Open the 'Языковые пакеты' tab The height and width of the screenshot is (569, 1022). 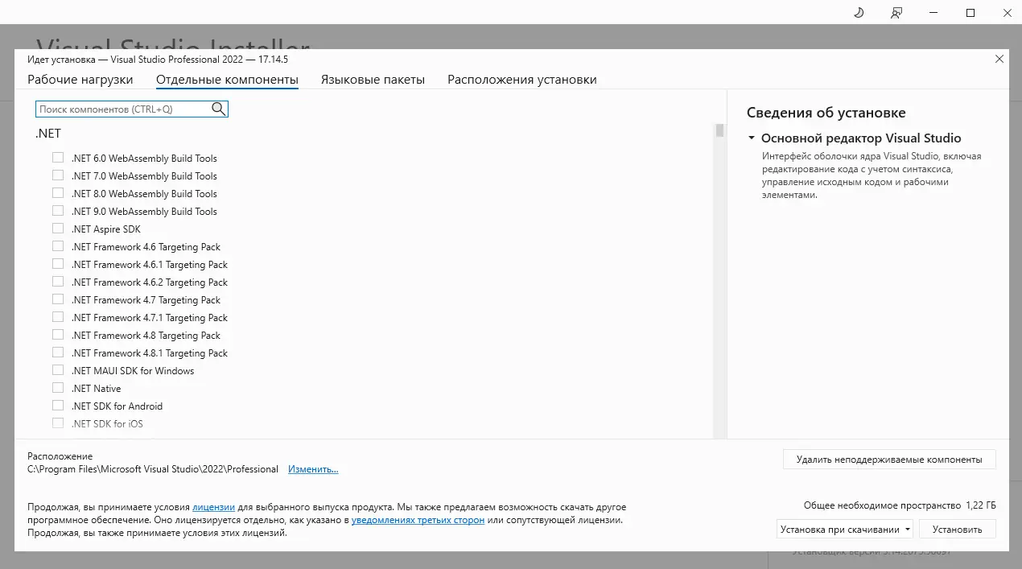pyautogui.click(x=373, y=80)
